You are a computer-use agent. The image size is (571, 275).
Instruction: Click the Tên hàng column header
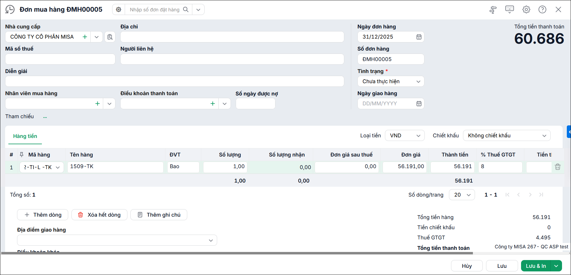tap(81, 155)
